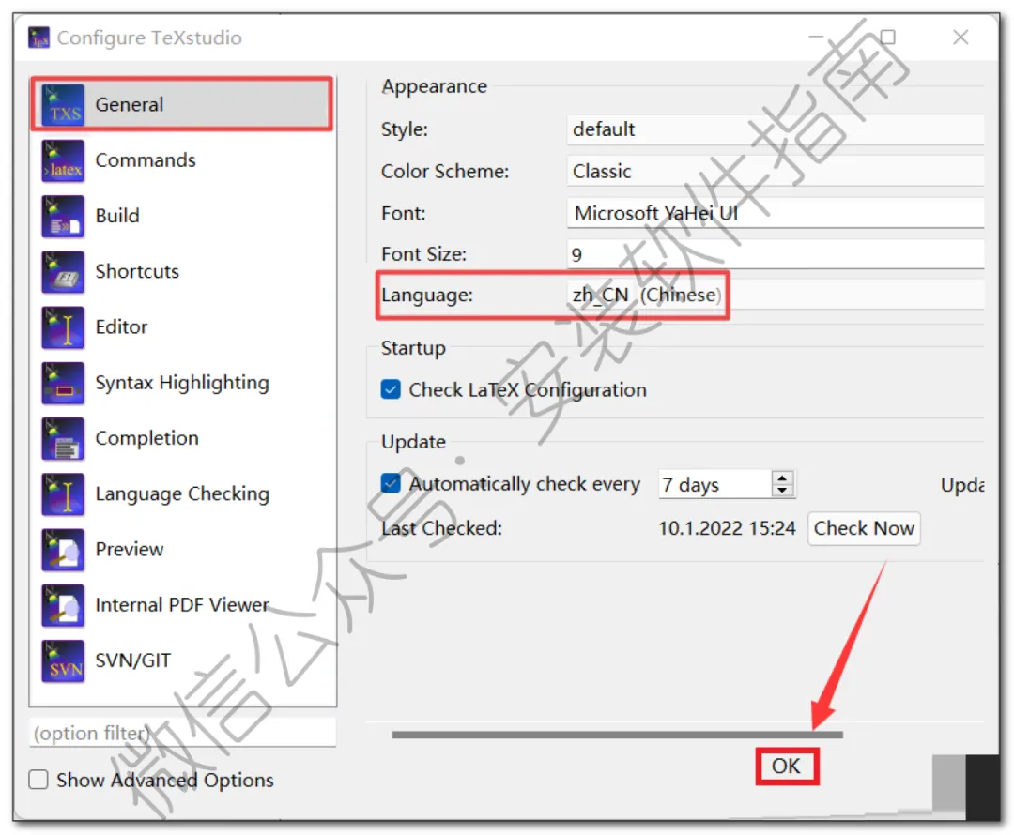1014x835 pixels.
Task: Decrease the update interval days
Action: coord(782,491)
